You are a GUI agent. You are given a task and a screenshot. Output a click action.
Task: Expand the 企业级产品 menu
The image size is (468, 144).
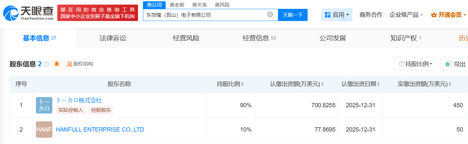coord(406,15)
